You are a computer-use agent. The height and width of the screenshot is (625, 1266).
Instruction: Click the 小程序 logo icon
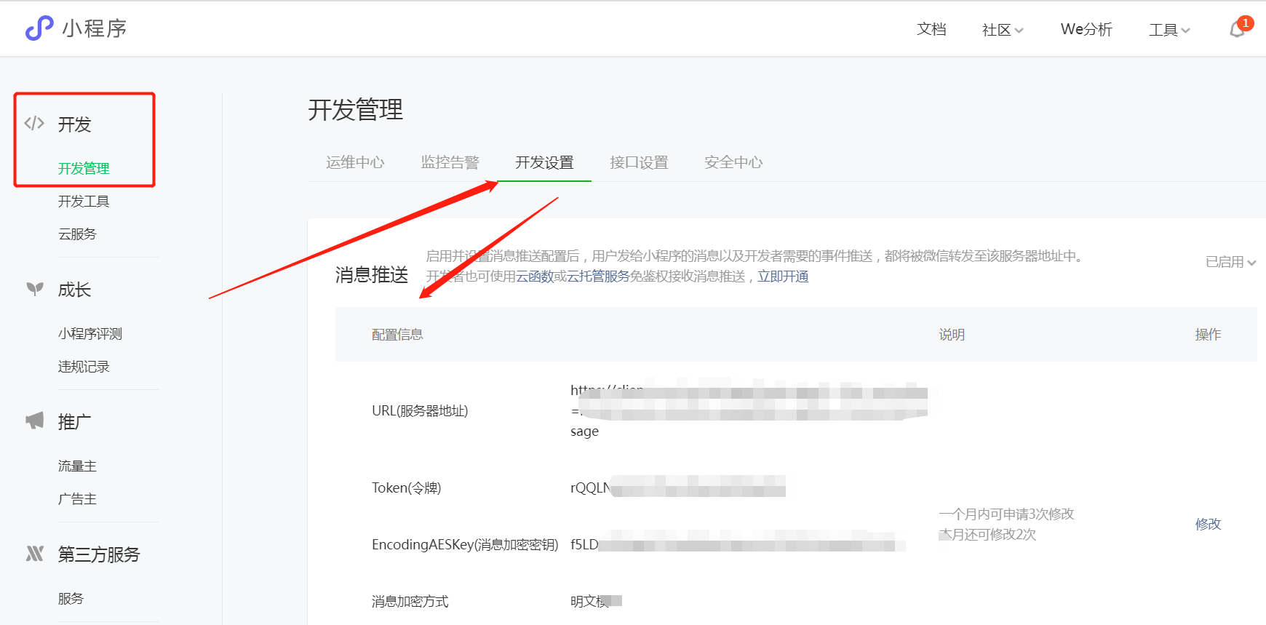(39, 28)
